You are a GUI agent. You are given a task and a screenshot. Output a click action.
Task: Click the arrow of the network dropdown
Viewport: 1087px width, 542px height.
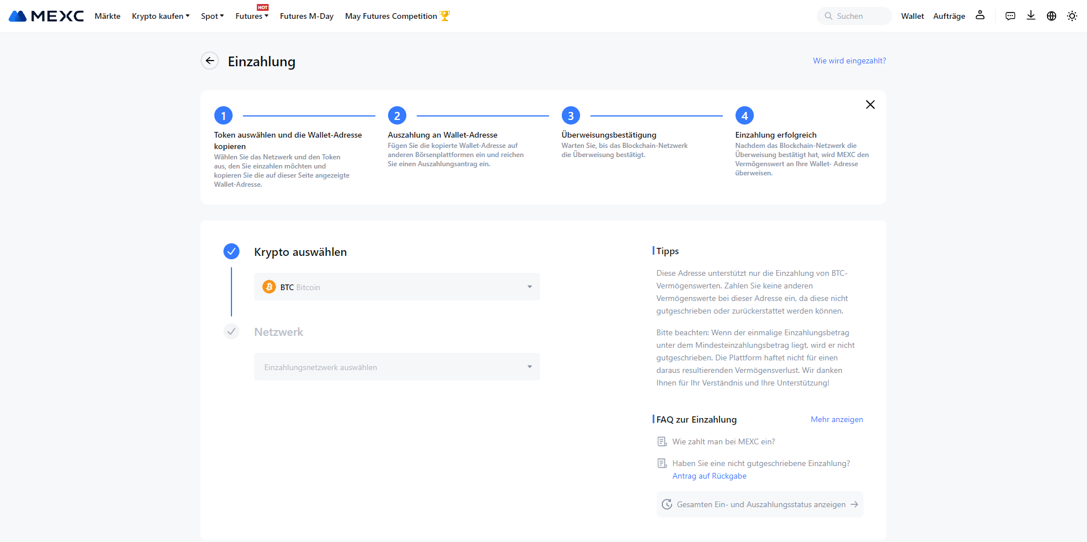coord(530,367)
